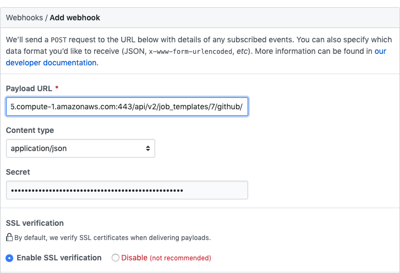Viewport: 400px width, 273px height.
Task: Go back to Webhooks via the breadcrumb
Action: [24, 18]
